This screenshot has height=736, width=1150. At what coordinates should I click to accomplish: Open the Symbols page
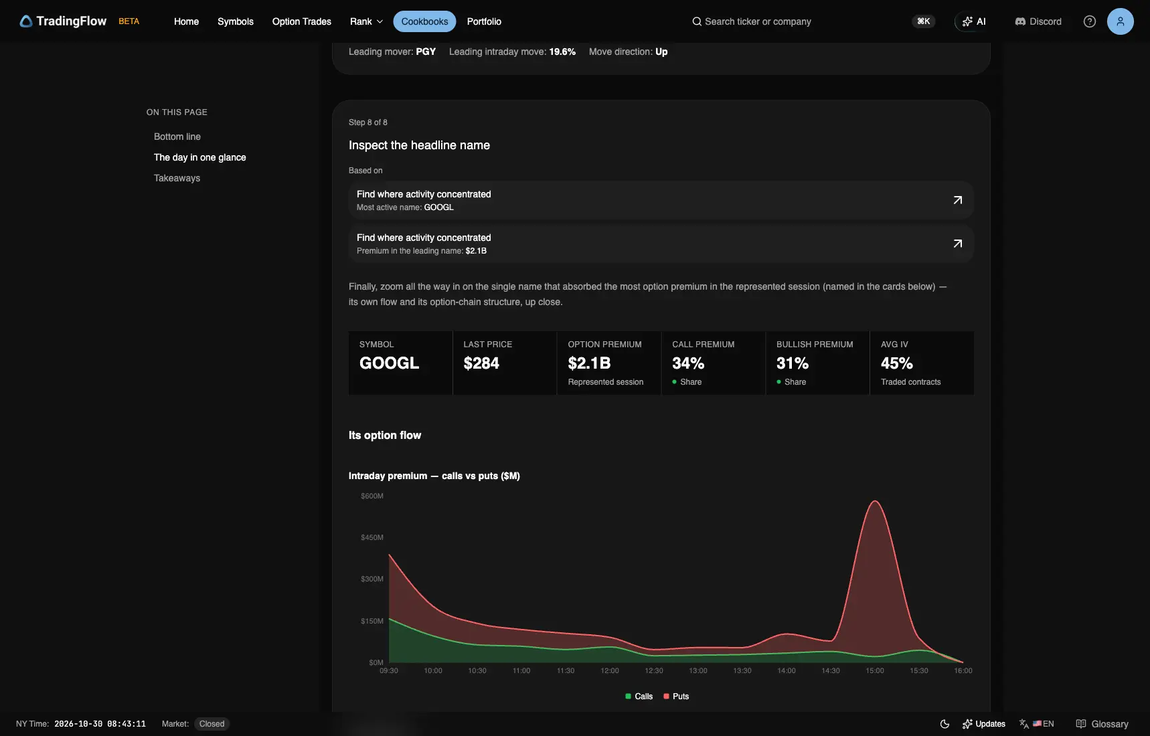tap(236, 21)
